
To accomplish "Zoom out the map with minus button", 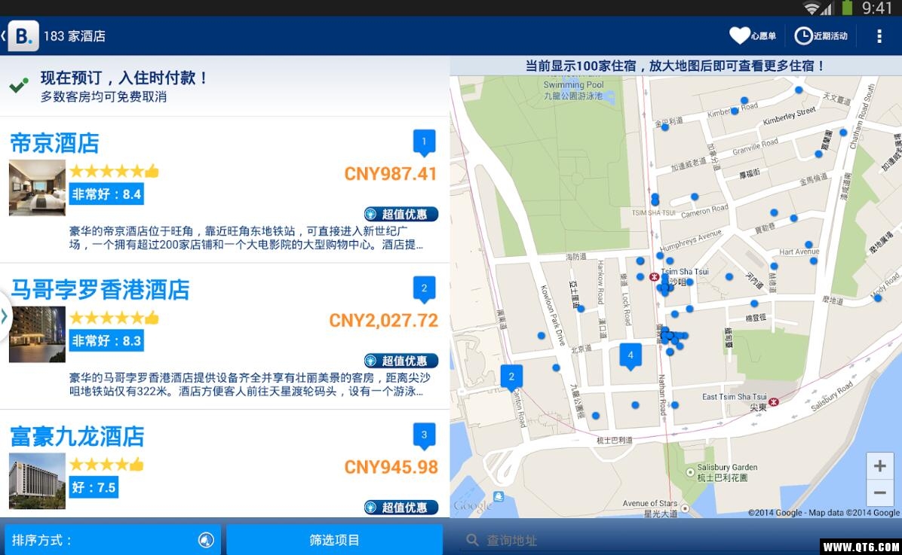I will [x=879, y=493].
